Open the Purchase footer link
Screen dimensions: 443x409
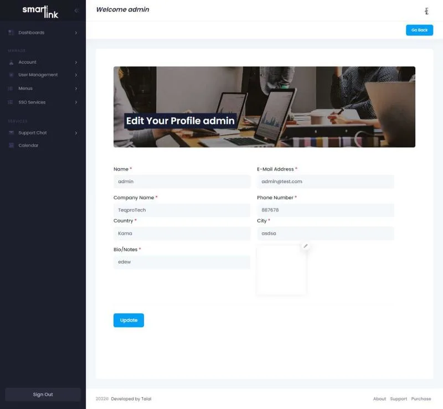coord(421,399)
